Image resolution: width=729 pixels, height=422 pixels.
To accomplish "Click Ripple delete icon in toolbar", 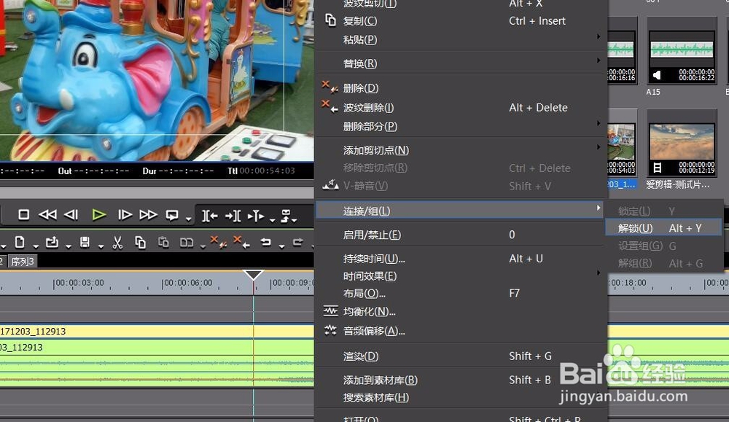I will point(241,242).
